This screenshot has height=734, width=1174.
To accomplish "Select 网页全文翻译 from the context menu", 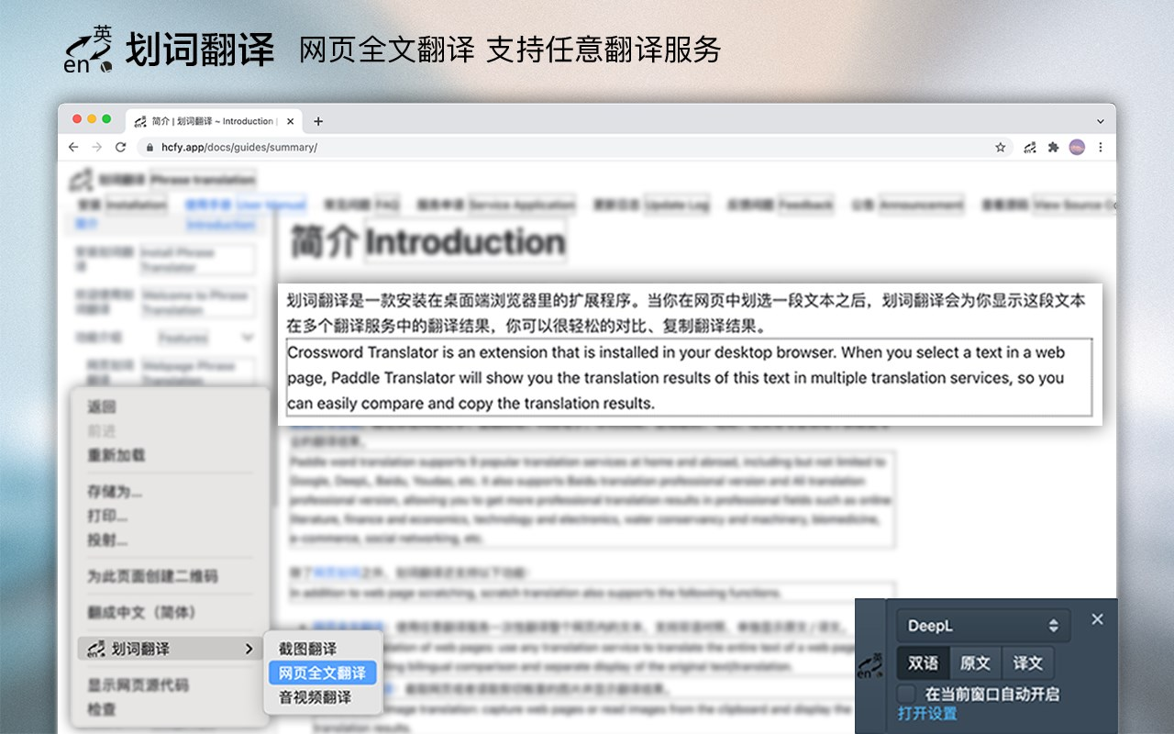I will 323,673.
